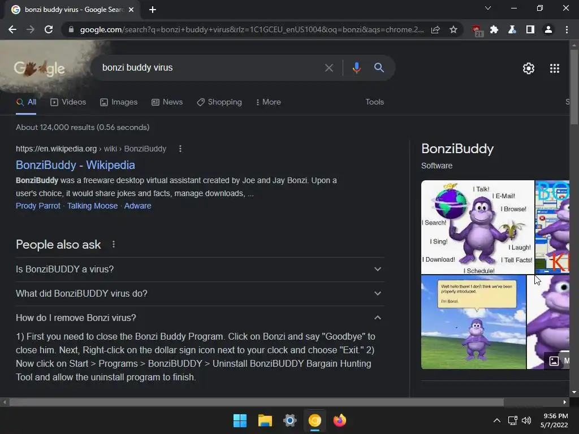Click the horizontal scrollbar thumb
579x434 pixels.
(257, 402)
